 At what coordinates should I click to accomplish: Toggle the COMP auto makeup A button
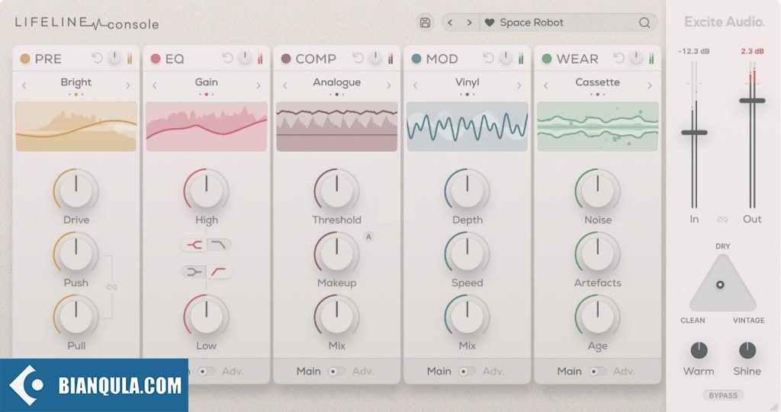(368, 237)
